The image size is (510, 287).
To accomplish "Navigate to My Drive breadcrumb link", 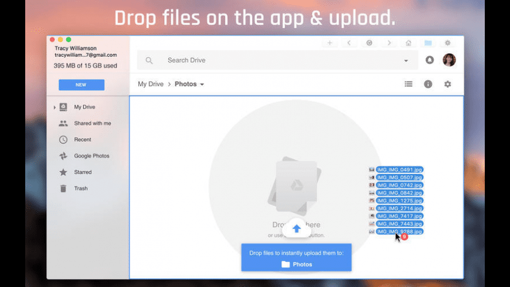I will 151,84.
